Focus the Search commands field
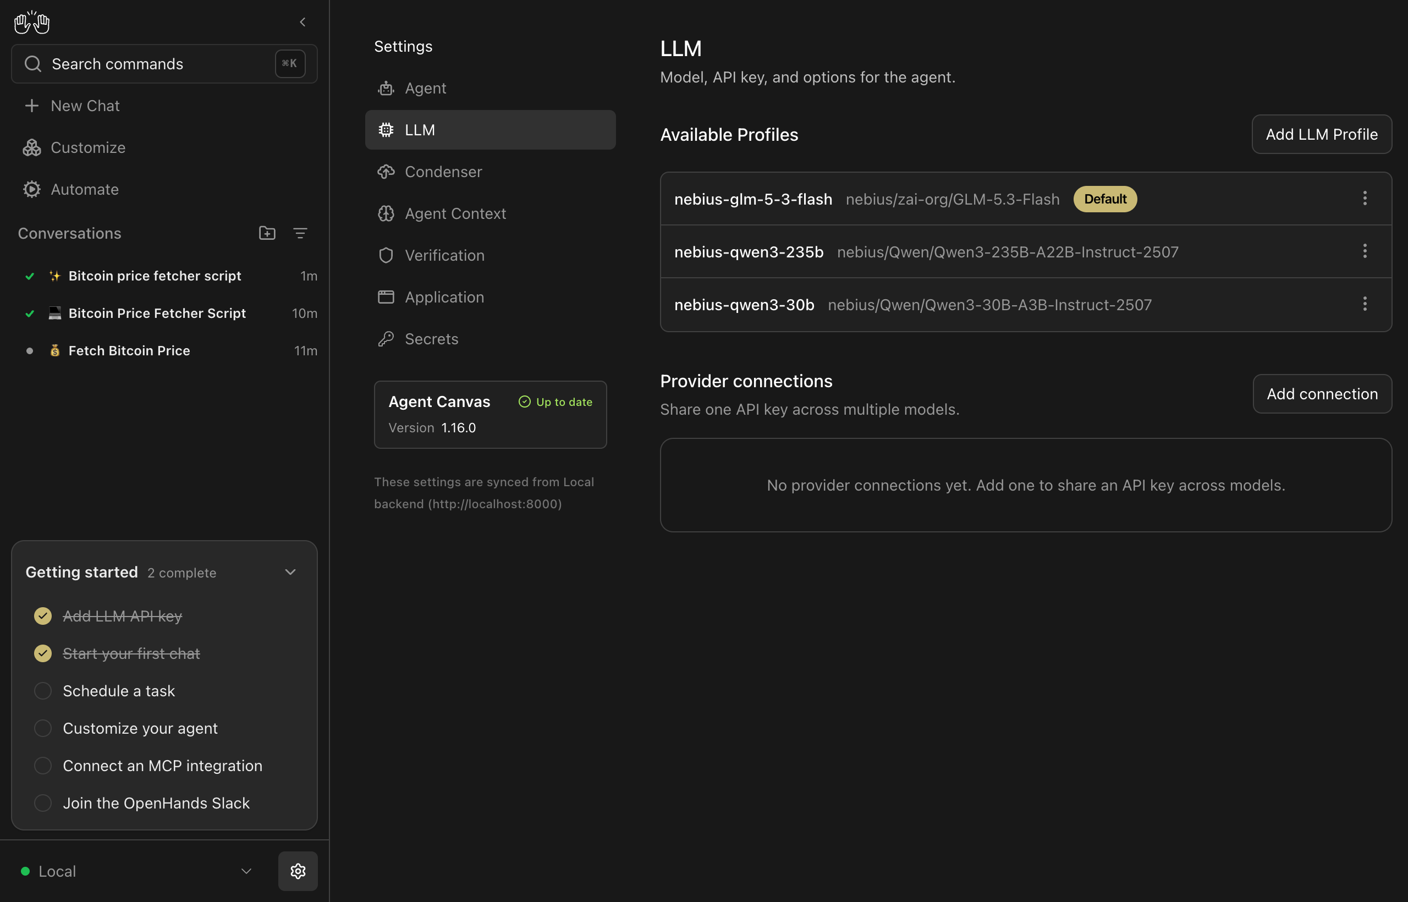This screenshot has height=902, width=1408. [x=164, y=64]
